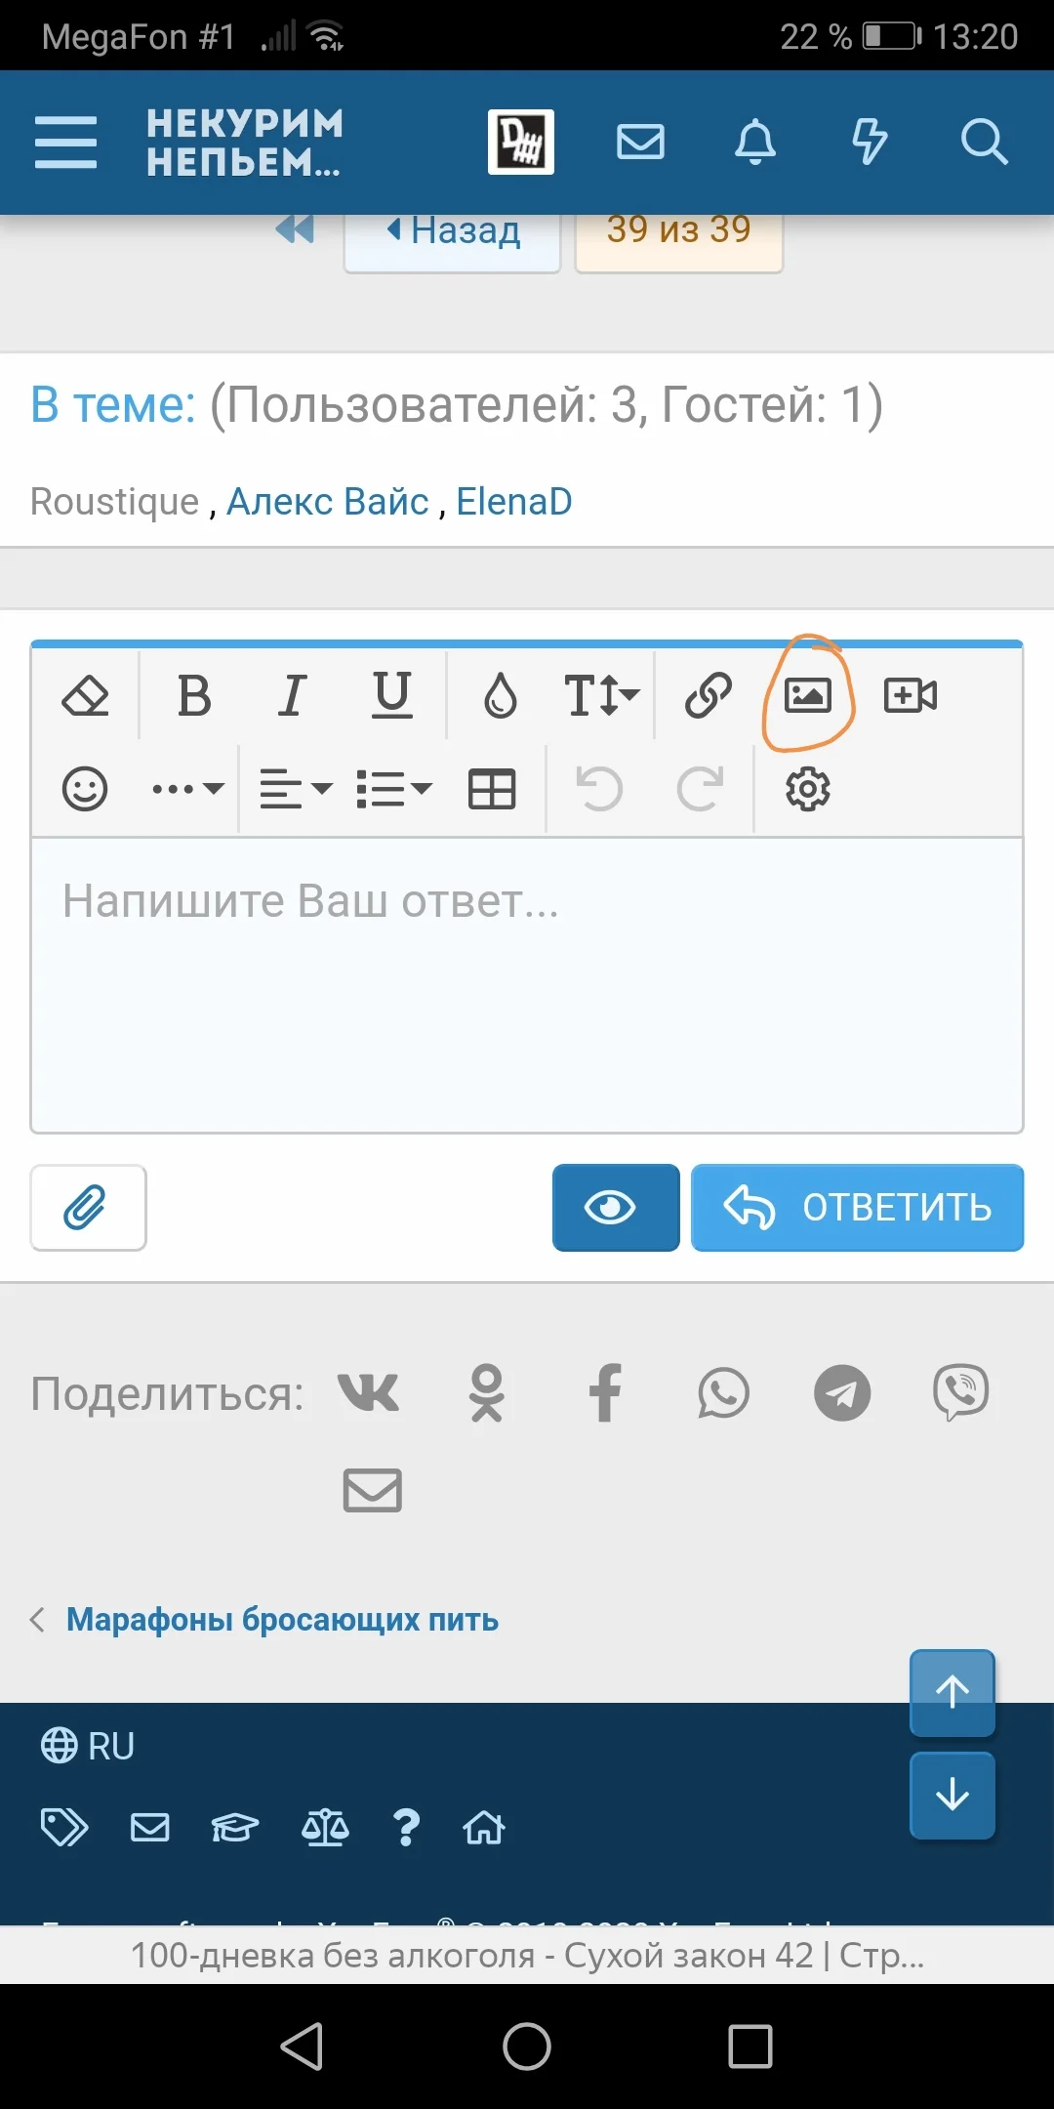1054x2109 pixels.
Task: Open footer graduation cap icon
Action: point(235,1827)
